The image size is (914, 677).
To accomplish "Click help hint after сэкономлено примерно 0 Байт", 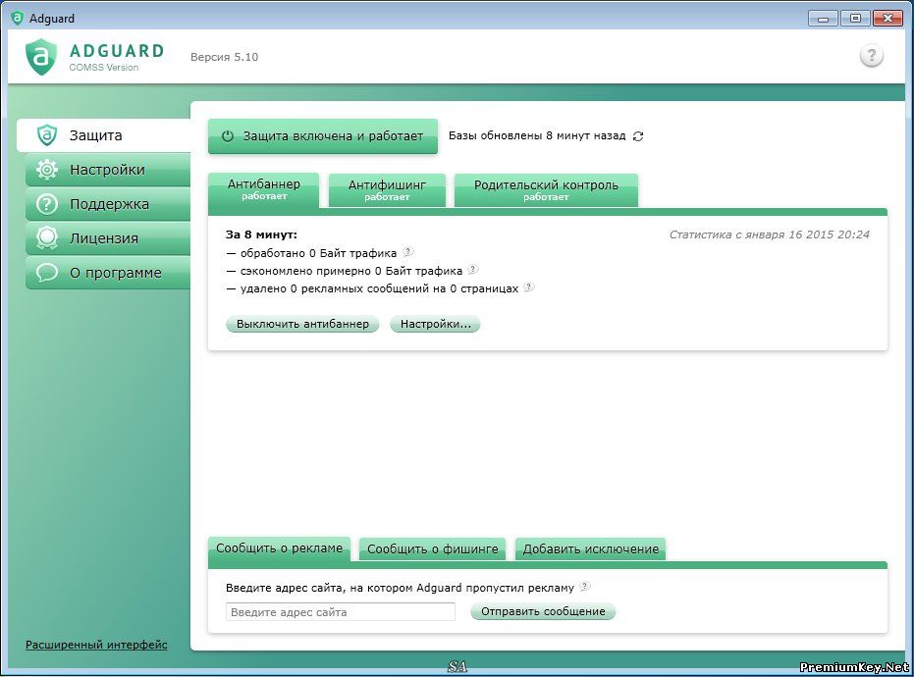I will (x=473, y=270).
